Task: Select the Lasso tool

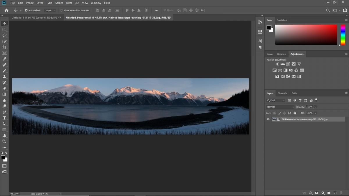Action: pyautogui.click(x=4, y=35)
